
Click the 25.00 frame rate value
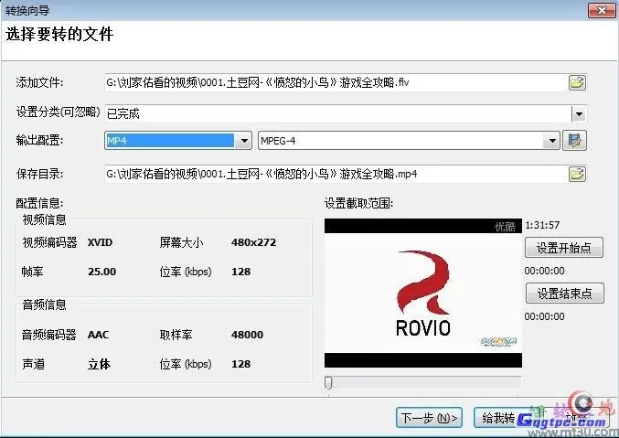[x=101, y=272]
